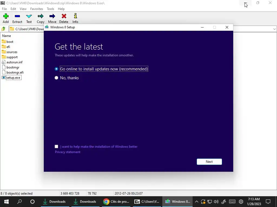Show hidden system tray icons

tap(196, 202)
